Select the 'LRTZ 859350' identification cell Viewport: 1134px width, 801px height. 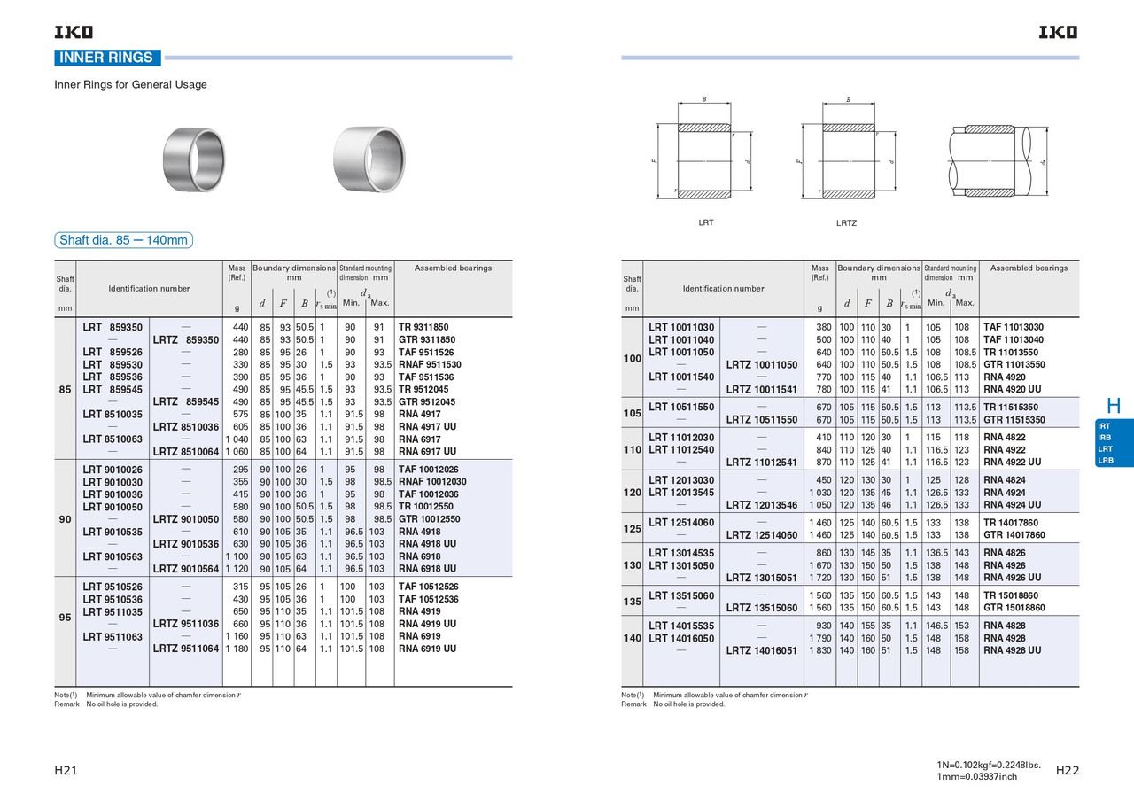(x=185, y=339)
